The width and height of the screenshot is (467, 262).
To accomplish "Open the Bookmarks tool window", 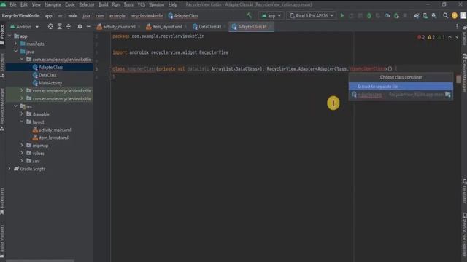I will [x=2, y=201].
